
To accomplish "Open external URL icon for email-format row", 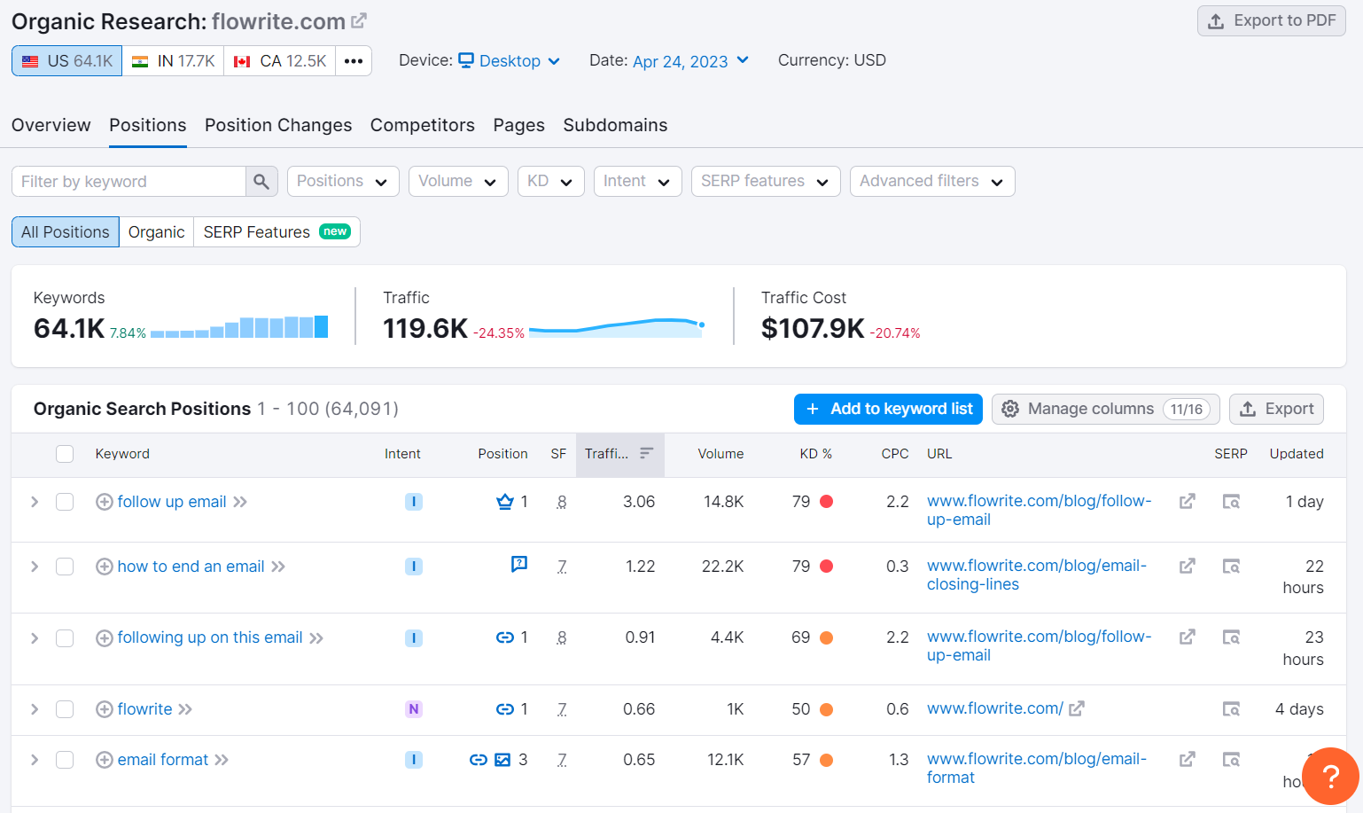I will click(1188, 760).
